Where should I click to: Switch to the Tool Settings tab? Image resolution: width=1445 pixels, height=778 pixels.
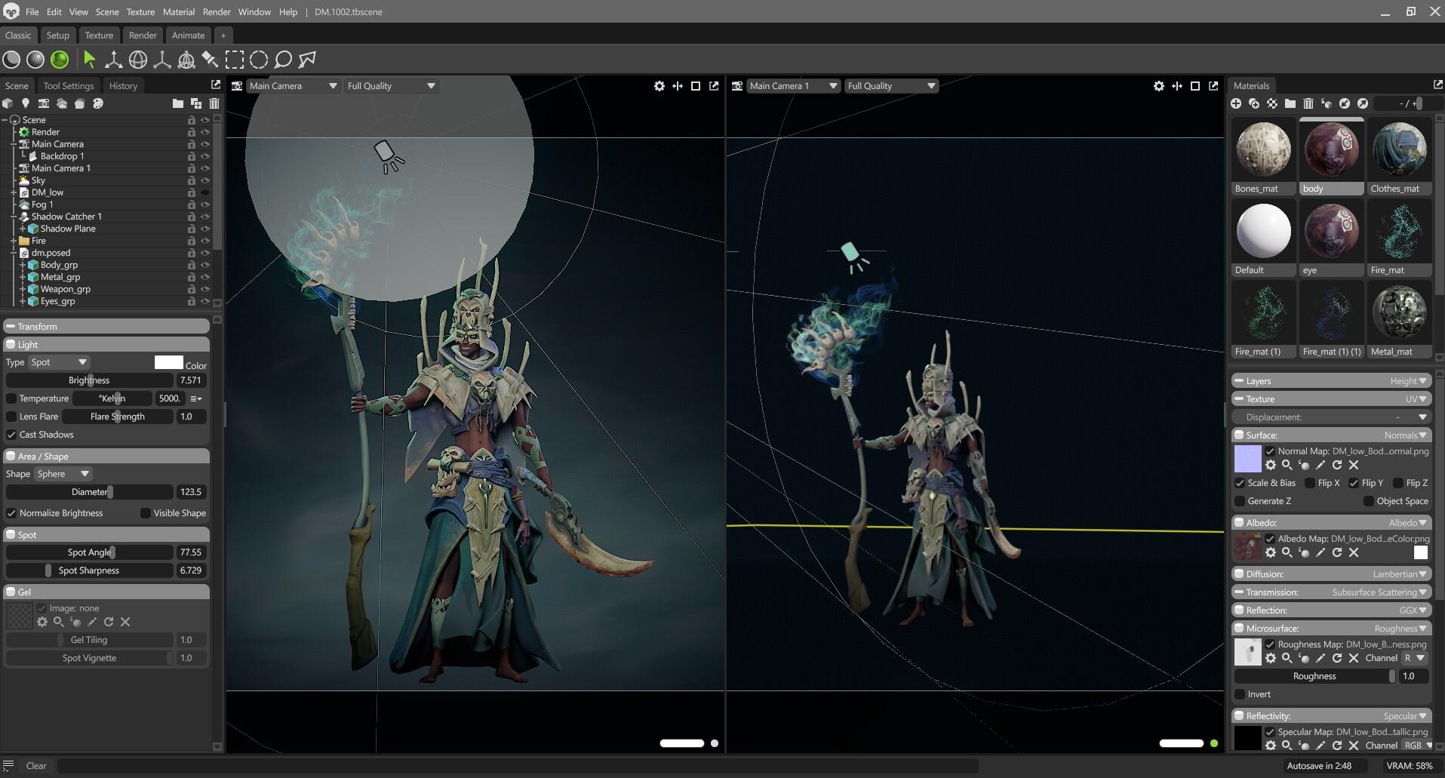pyautogui.click(x=68, y=86)
